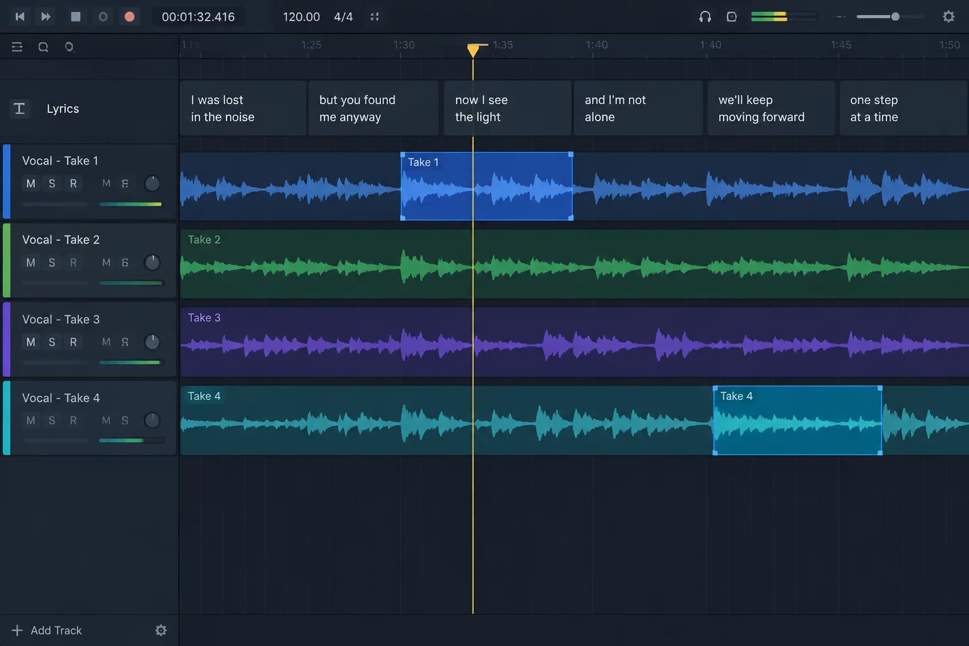Select lyric block 'but you found me anyway'
Screen dimensions: 969x646
click(373, 108)
